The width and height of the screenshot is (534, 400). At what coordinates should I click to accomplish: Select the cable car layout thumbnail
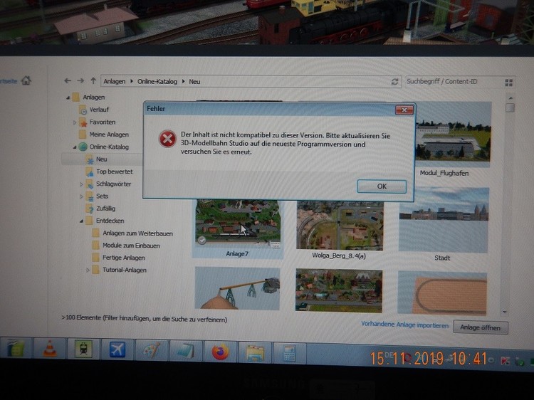(237, 288)
